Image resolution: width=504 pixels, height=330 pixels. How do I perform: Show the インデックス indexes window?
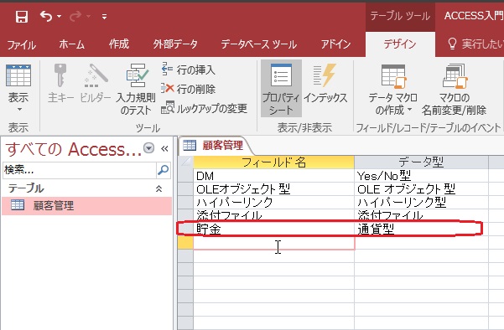click(325, 84)
